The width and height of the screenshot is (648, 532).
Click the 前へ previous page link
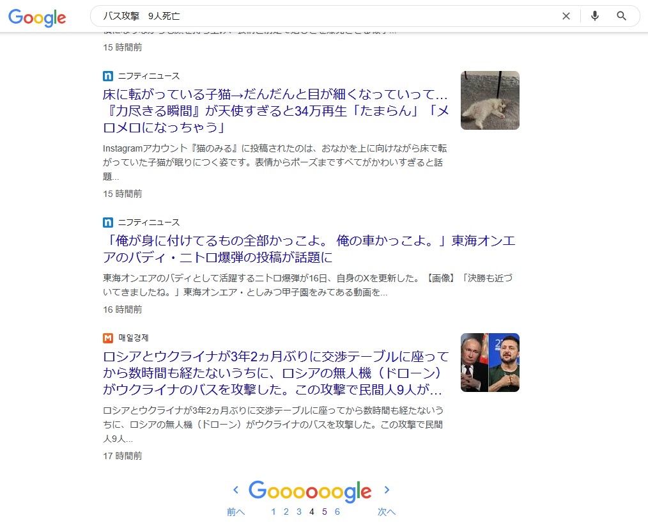(236, 512)
